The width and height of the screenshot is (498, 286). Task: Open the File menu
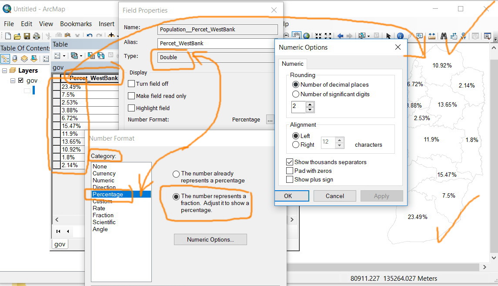click(9, 24)
